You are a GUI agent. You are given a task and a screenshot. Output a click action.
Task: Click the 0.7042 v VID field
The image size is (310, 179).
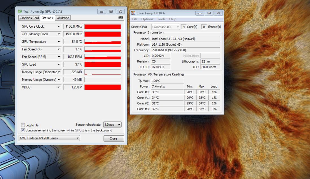pyautogui.click(x=161, y=56)
